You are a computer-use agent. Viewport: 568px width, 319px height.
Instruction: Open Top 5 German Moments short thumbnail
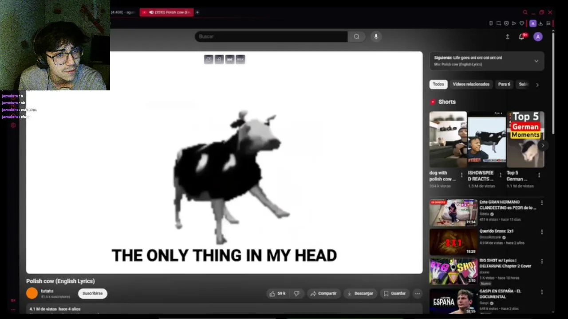click(x=525, y=140)
